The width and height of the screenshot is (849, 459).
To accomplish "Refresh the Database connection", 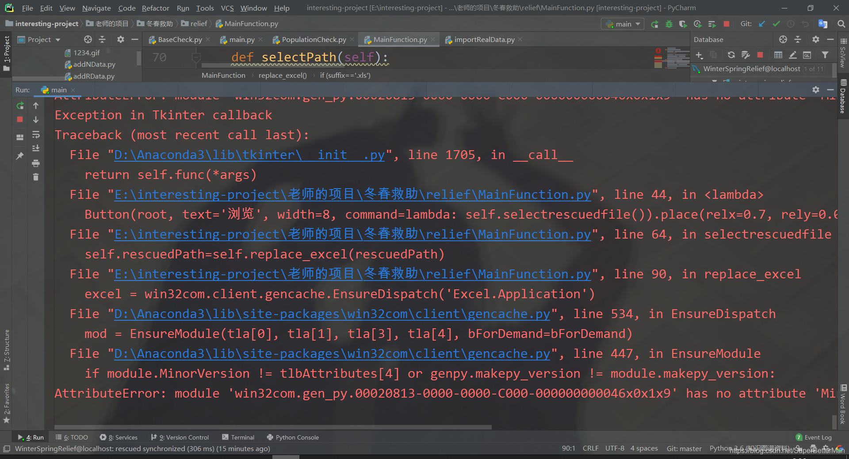I will coord(731,54).
